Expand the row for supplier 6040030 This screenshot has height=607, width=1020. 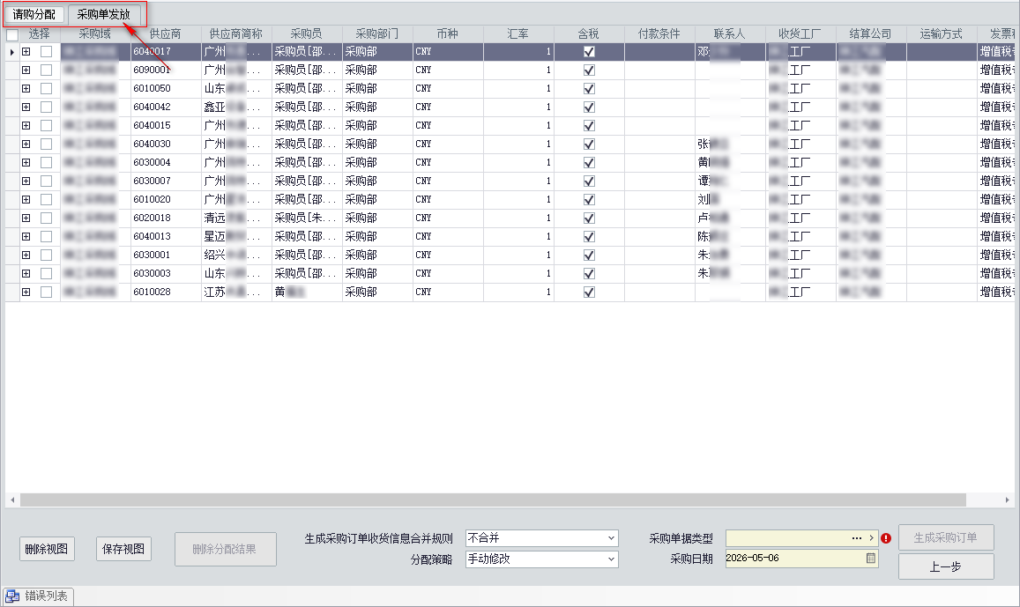point(26,144)
